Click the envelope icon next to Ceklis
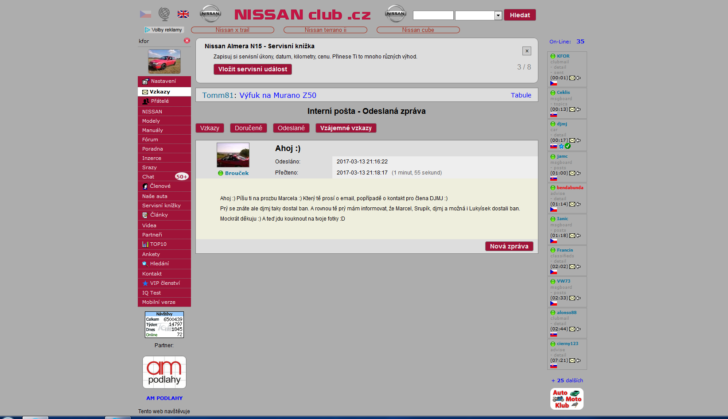This screenshot has height=419, width=728. (x=572, y=109)
